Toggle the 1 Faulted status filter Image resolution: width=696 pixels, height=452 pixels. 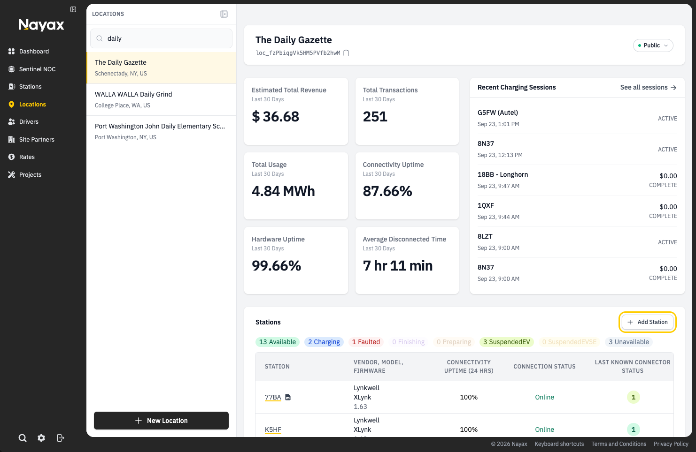(x=366, y=342)
